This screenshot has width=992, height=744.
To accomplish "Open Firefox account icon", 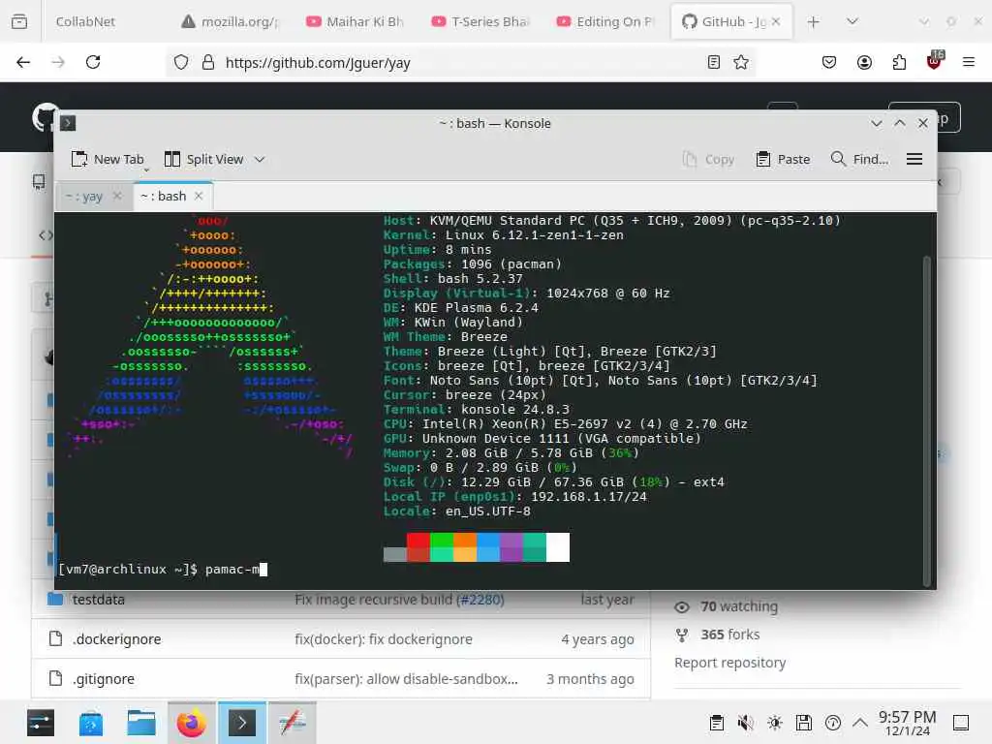I will pyautogui.click(x=864, y=62).
